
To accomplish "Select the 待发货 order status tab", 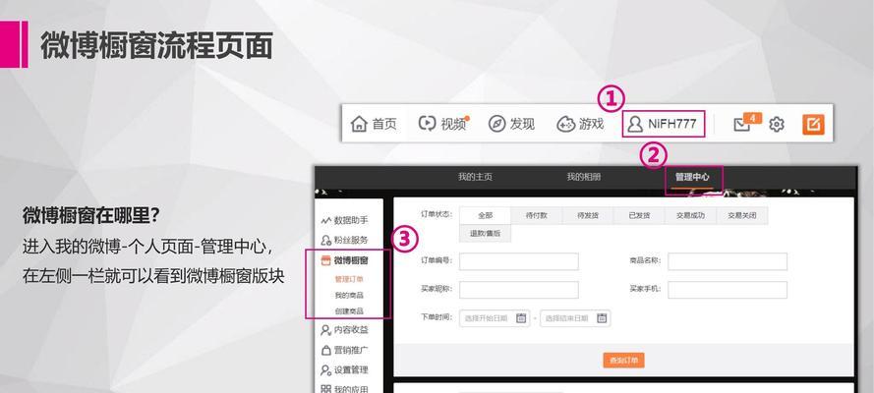I will [588, 215].
